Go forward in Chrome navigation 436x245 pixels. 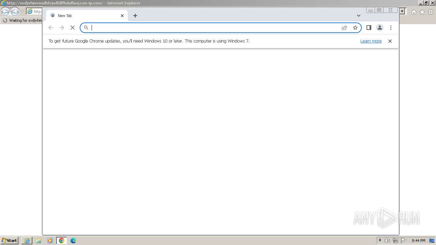62,28
